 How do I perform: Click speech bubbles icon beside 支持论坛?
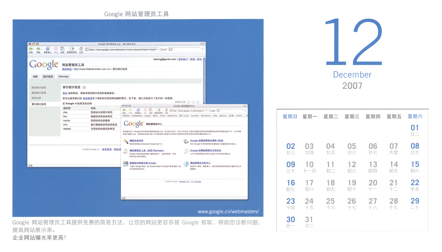(186, 151)
